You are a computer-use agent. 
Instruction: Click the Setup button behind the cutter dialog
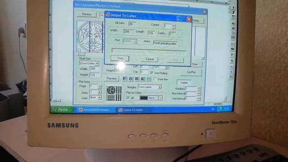click(198, 20)
